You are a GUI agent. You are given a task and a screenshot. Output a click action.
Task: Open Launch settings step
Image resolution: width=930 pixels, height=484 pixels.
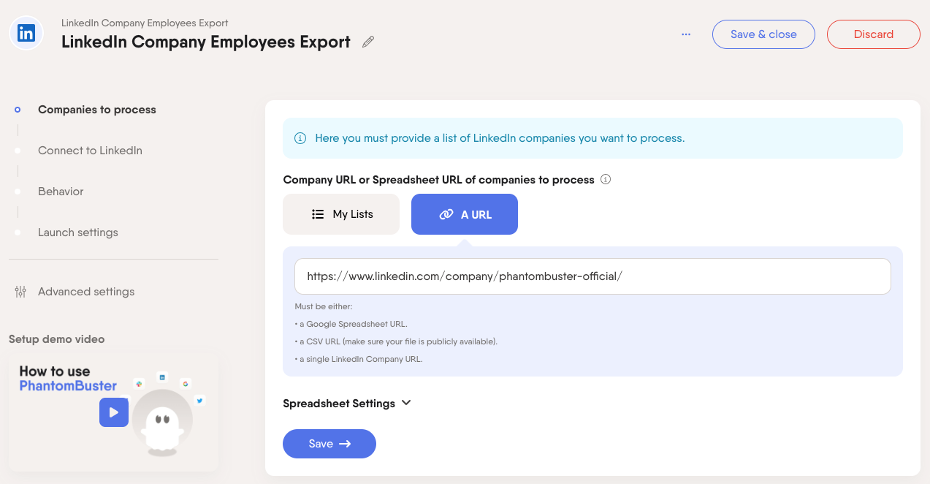78,232
